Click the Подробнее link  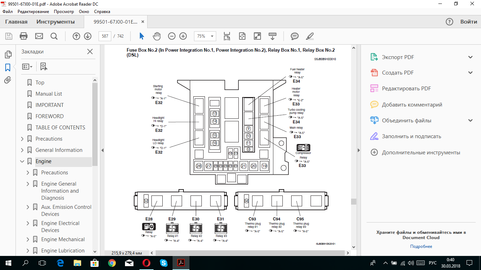pos(421,246)
